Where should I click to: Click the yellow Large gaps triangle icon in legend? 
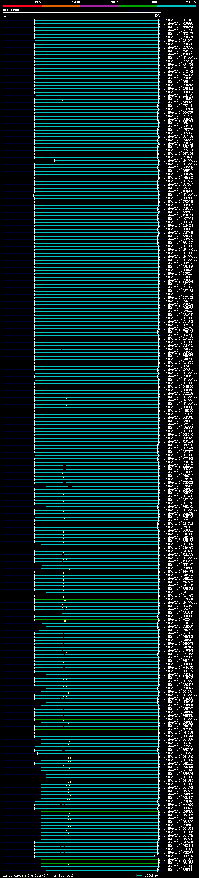click(25, 875)
